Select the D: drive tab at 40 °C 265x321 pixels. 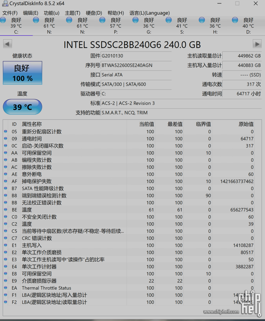tap(248, 26)
